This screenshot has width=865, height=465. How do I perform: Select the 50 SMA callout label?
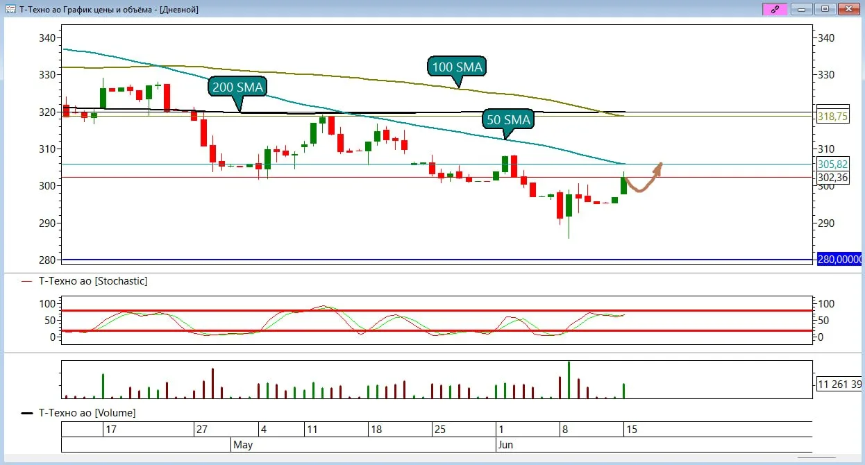point(508,119)
